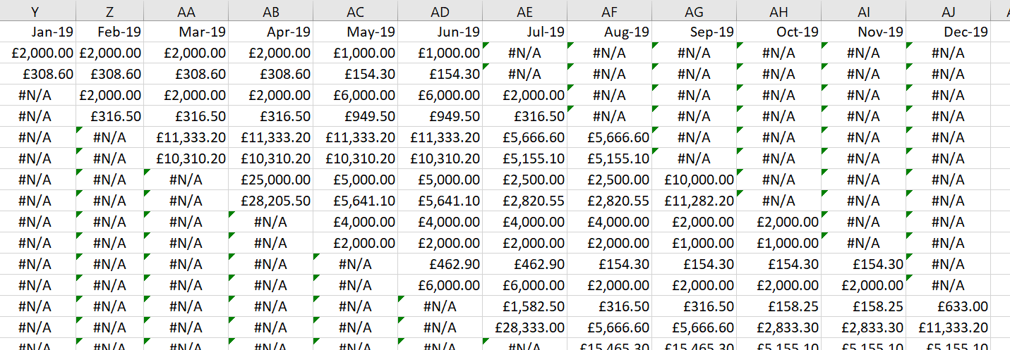Select the £633.00 cell under Dec-19
This screenshot has height=350, width=1010.
[x=948, y=306]
